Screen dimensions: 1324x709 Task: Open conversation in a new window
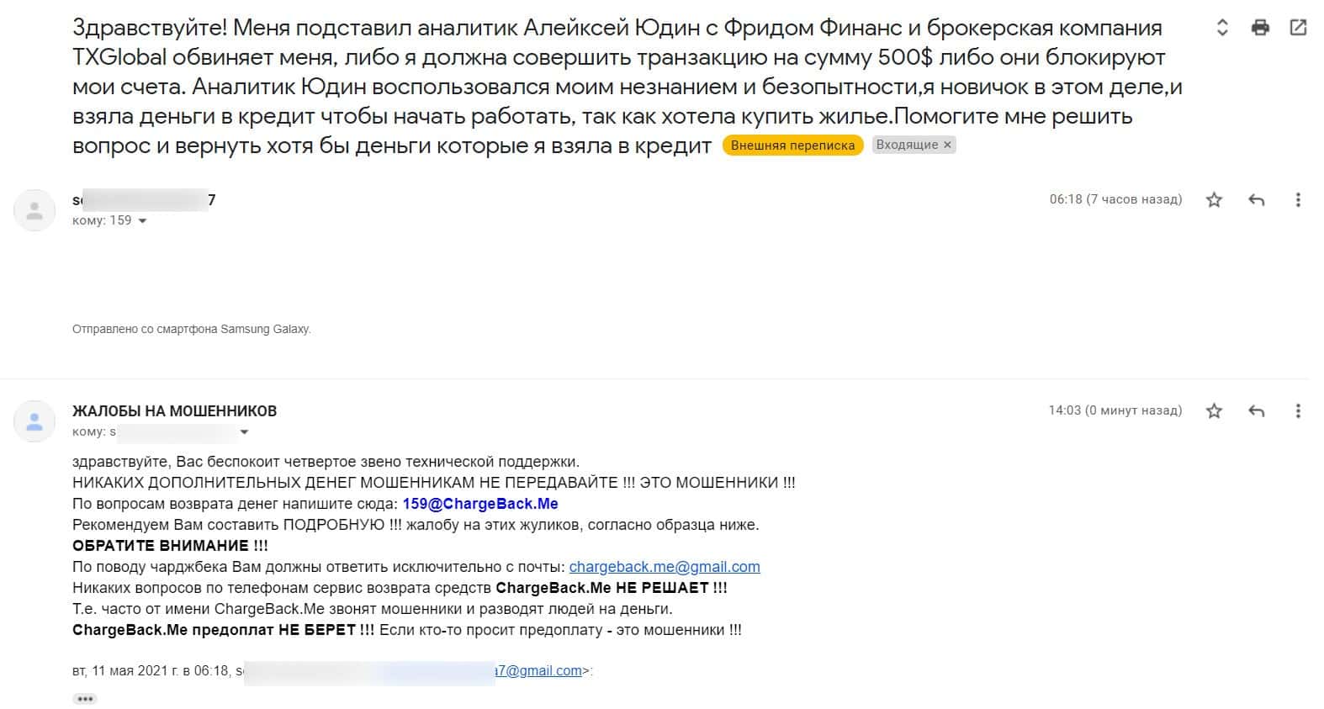click(1298, 28)
